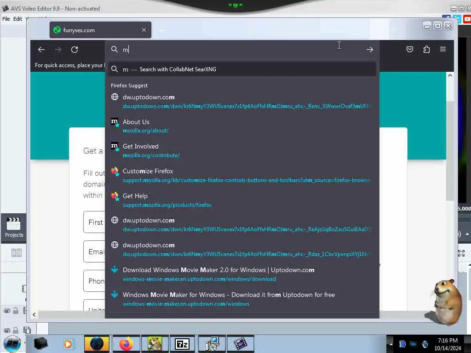Click the fullscreen preview icon in AVS
The height and width of the screenshot is (353, 471).
(x=461, y=253)
